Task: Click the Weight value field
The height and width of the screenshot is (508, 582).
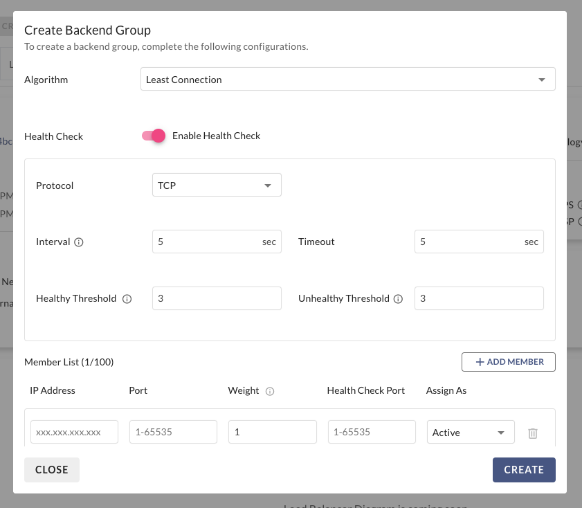Action: tap(272, 432)
